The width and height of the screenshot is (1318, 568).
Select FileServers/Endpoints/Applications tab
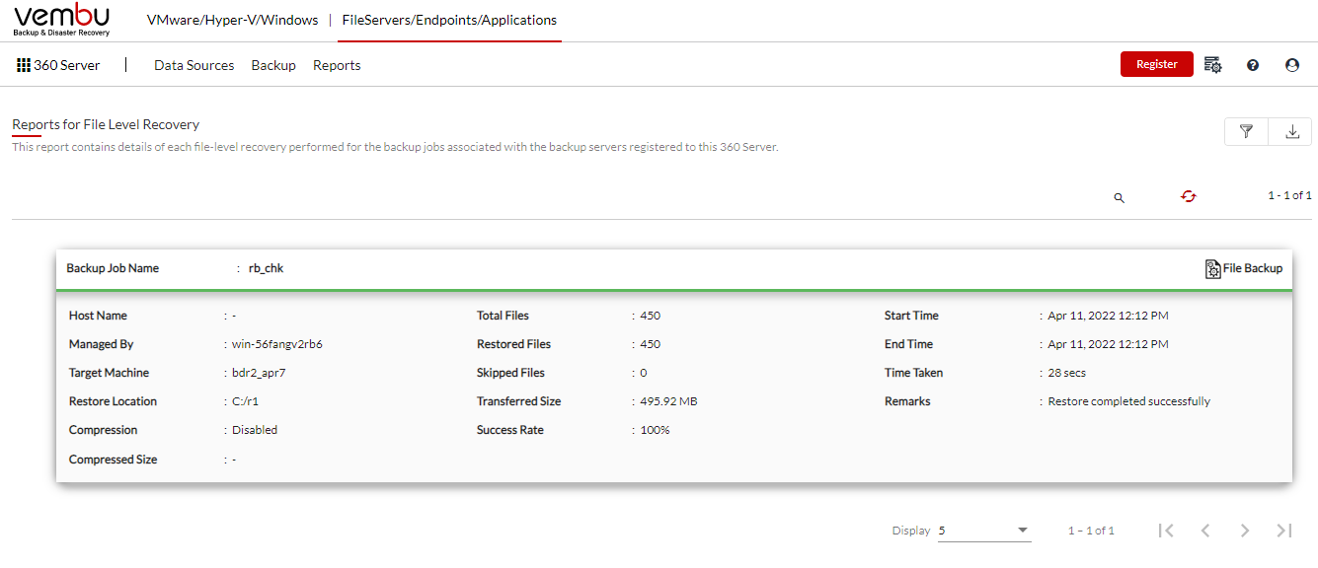pyautogui.click(x=449, y=20)
